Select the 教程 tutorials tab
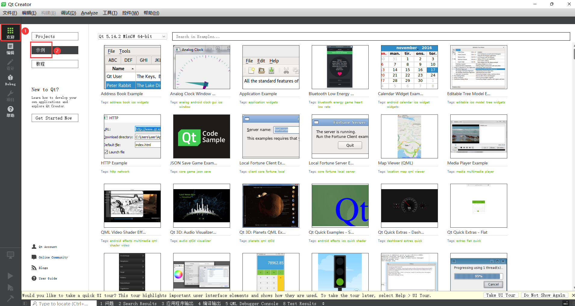 55,64
